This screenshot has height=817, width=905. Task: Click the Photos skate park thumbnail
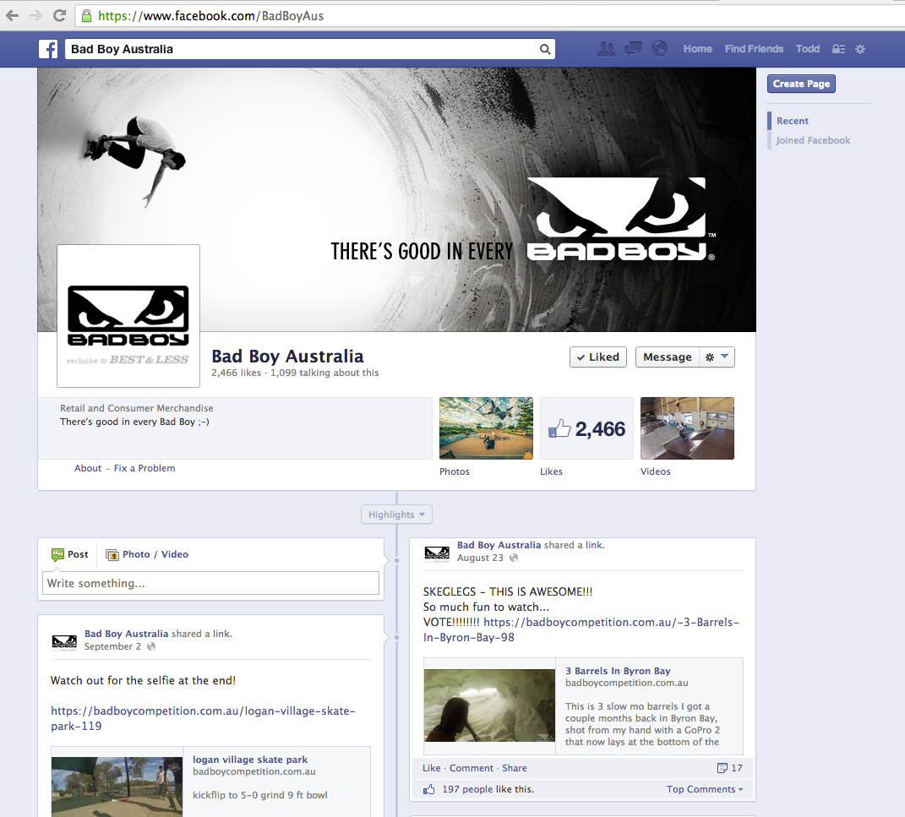486,428
